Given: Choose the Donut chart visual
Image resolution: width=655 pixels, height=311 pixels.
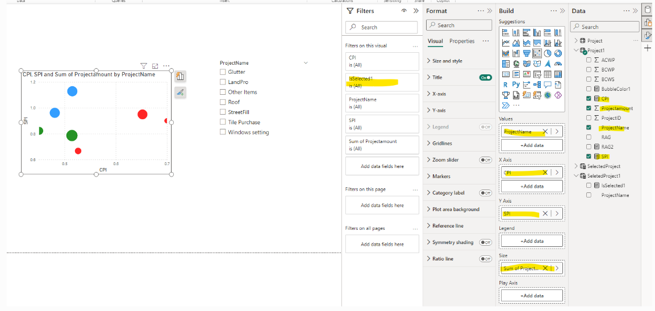Looking at the screenshot, I should (x=558, y=53).
